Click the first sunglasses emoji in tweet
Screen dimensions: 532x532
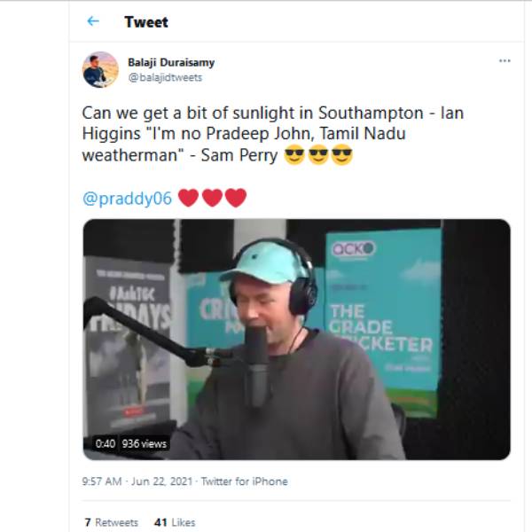(x=295, y=157)
